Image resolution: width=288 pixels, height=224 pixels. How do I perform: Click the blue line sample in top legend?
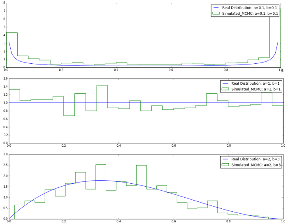(218, 8)
